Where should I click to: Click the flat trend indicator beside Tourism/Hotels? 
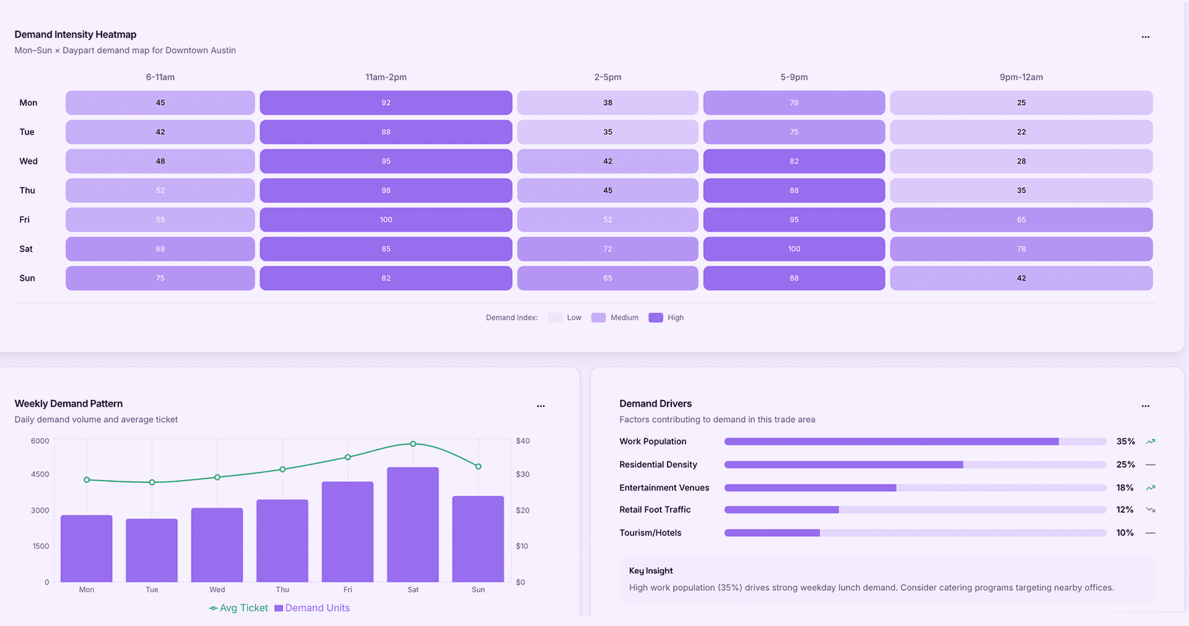pyautogui.click(x=1152, y=533)
